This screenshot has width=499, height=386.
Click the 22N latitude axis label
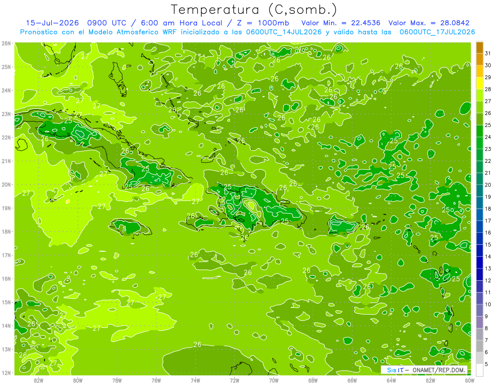[6, 137]
